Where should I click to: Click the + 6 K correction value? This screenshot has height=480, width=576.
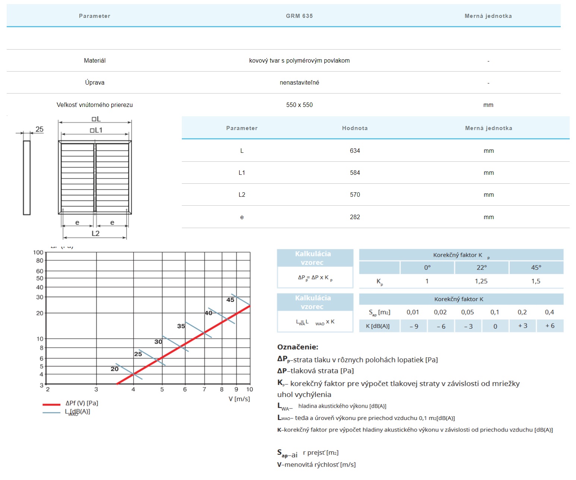click(550, 326)
